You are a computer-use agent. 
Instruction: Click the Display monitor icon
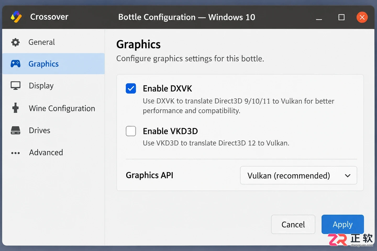(x=15, y=86)
